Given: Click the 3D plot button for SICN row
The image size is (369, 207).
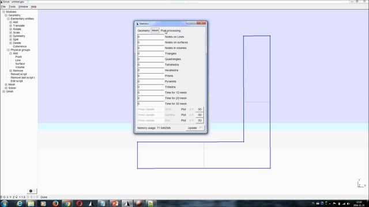Looking at the screenshot, I should [x=199, y=109].
